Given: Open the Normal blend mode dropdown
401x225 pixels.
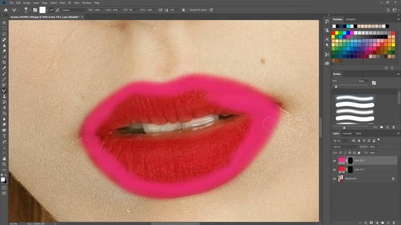Looking at the screenshot, I should pos(345,147).
